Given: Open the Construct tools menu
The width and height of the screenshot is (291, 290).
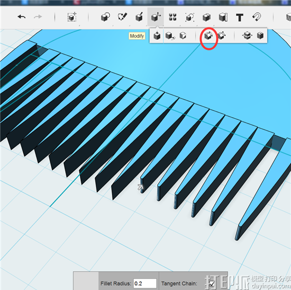Looking at the screenshot, I should (139, 17).
